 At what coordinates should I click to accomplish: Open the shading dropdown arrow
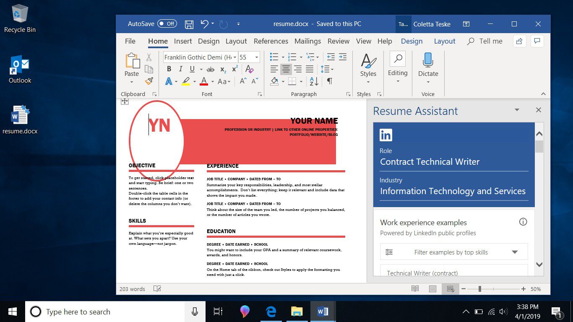[x=283, y=81]
